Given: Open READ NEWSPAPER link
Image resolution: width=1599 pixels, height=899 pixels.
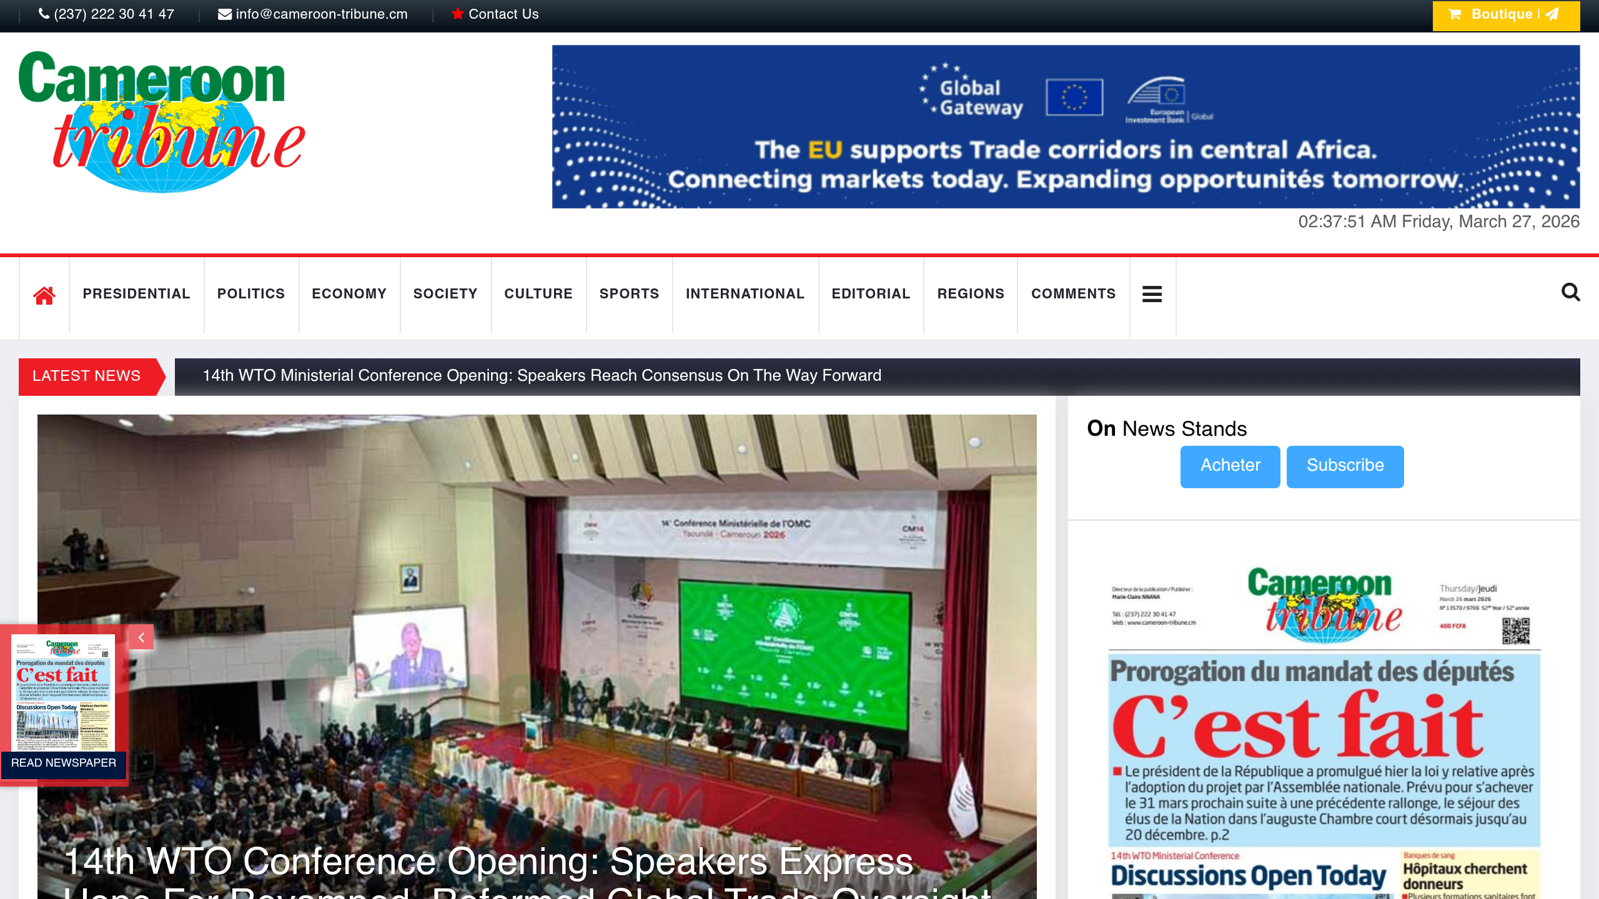Looking at the screenshot, I should [x=62, y=763].
